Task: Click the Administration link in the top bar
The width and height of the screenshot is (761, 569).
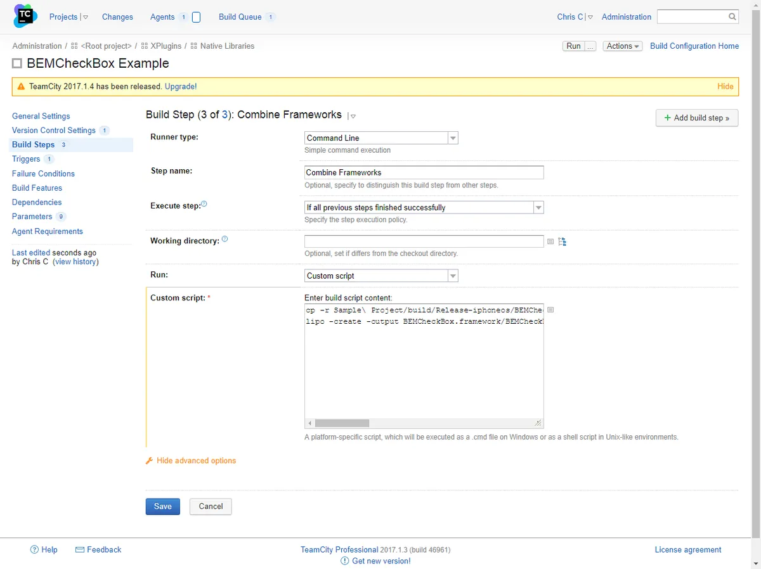Action: [627, 17]
